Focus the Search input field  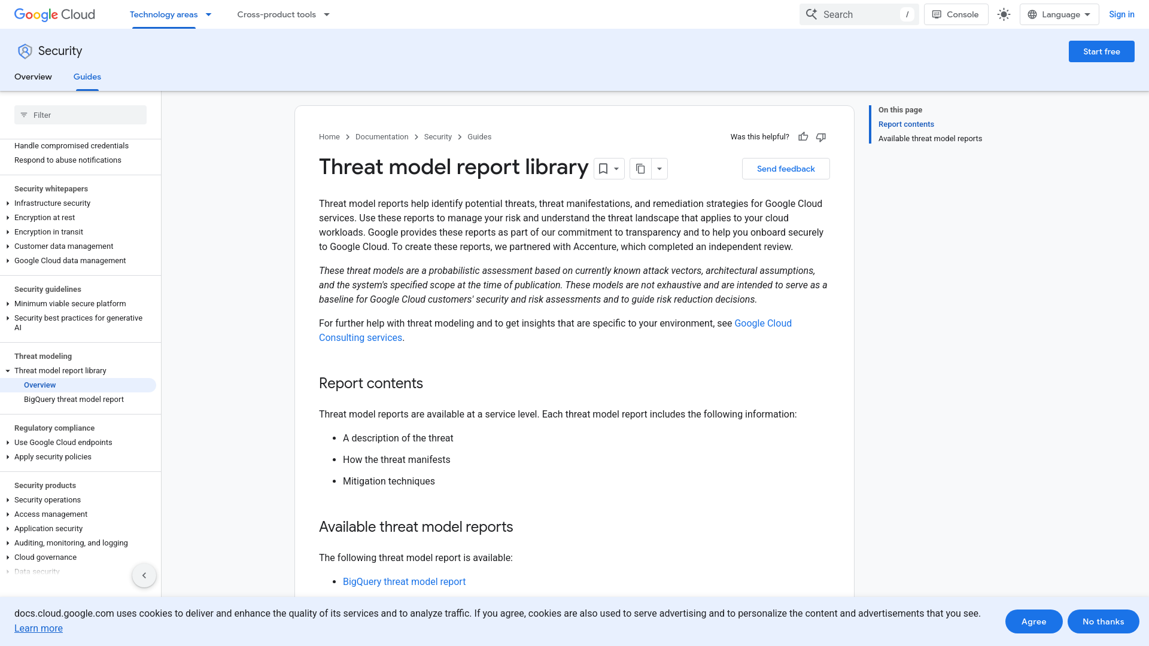tap(859, 14)
